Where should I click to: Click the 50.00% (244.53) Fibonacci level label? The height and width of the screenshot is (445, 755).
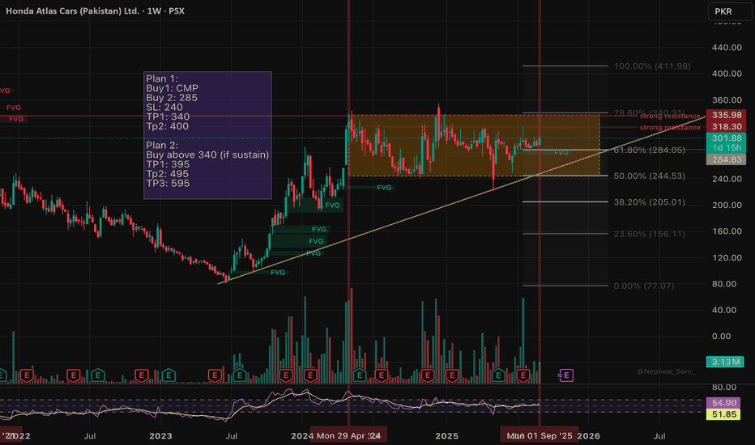coord(649,176)
